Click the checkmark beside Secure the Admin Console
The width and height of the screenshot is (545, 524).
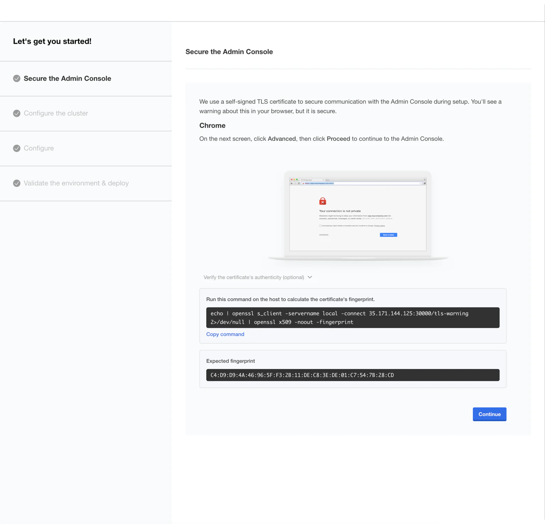16,79
